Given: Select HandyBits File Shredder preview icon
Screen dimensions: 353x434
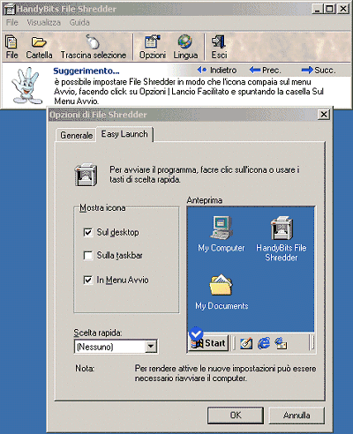Looking at the screenshot, I should [282, 228].
